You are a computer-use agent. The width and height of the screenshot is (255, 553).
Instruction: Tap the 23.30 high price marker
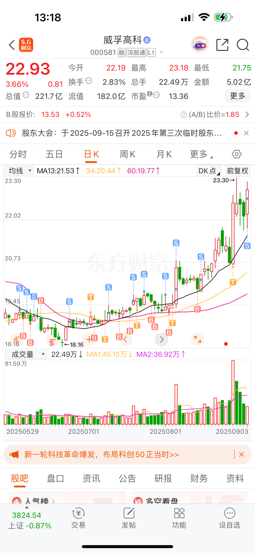click(224, 180)
